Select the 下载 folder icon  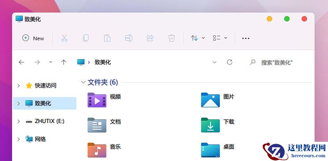point(210,125)
